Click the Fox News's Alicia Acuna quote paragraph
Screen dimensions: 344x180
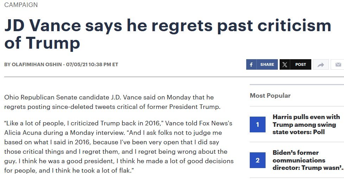click(x=119, y=147)
